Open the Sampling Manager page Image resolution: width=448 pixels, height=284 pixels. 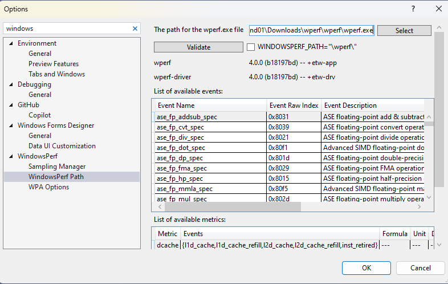click(57, 167)
